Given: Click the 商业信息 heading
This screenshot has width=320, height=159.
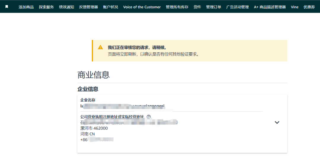Looking at the screenshot, I should [94, 75].
